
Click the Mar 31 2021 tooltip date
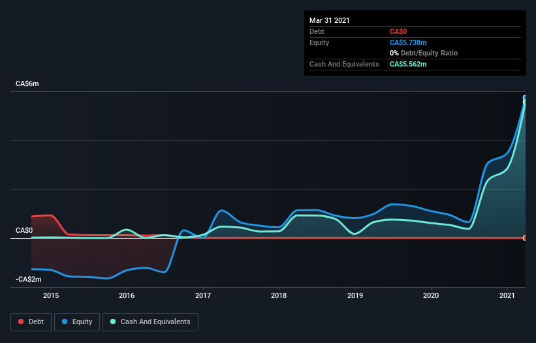click(x=330, y=20)
